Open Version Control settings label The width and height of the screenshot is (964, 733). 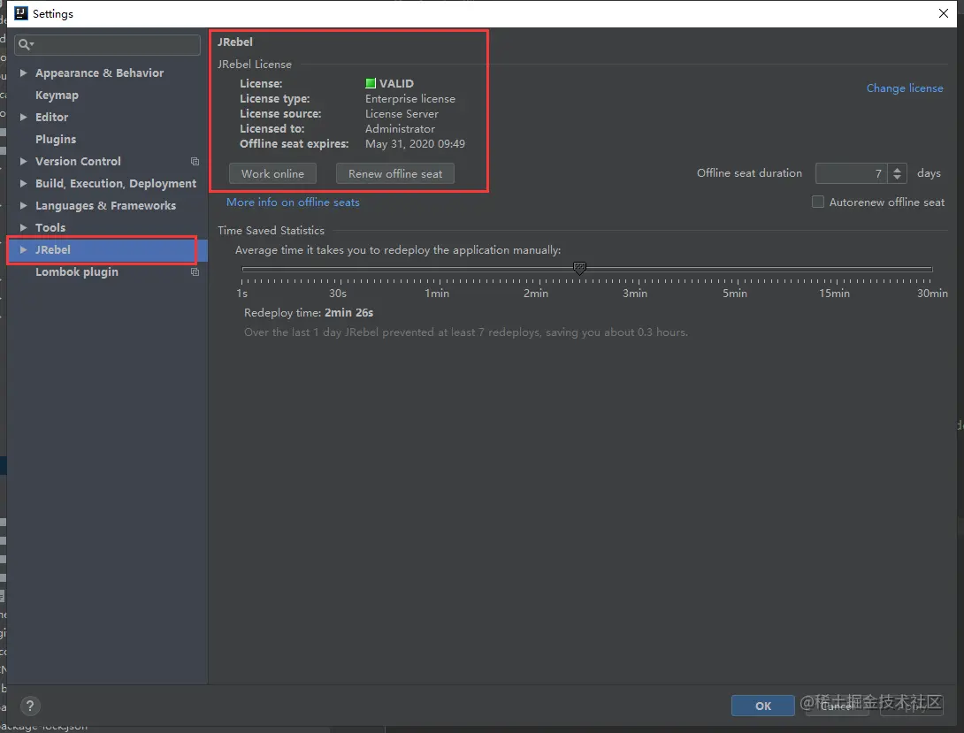[78, 161]
